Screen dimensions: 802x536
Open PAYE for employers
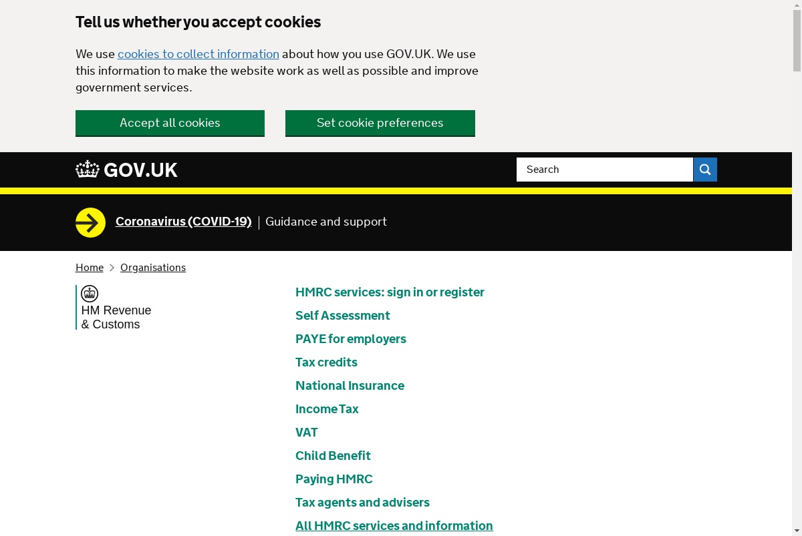(351, 339)
